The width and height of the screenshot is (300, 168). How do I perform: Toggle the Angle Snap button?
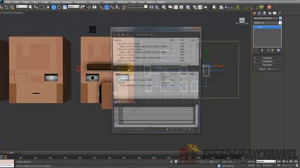[x=106, y=7]
